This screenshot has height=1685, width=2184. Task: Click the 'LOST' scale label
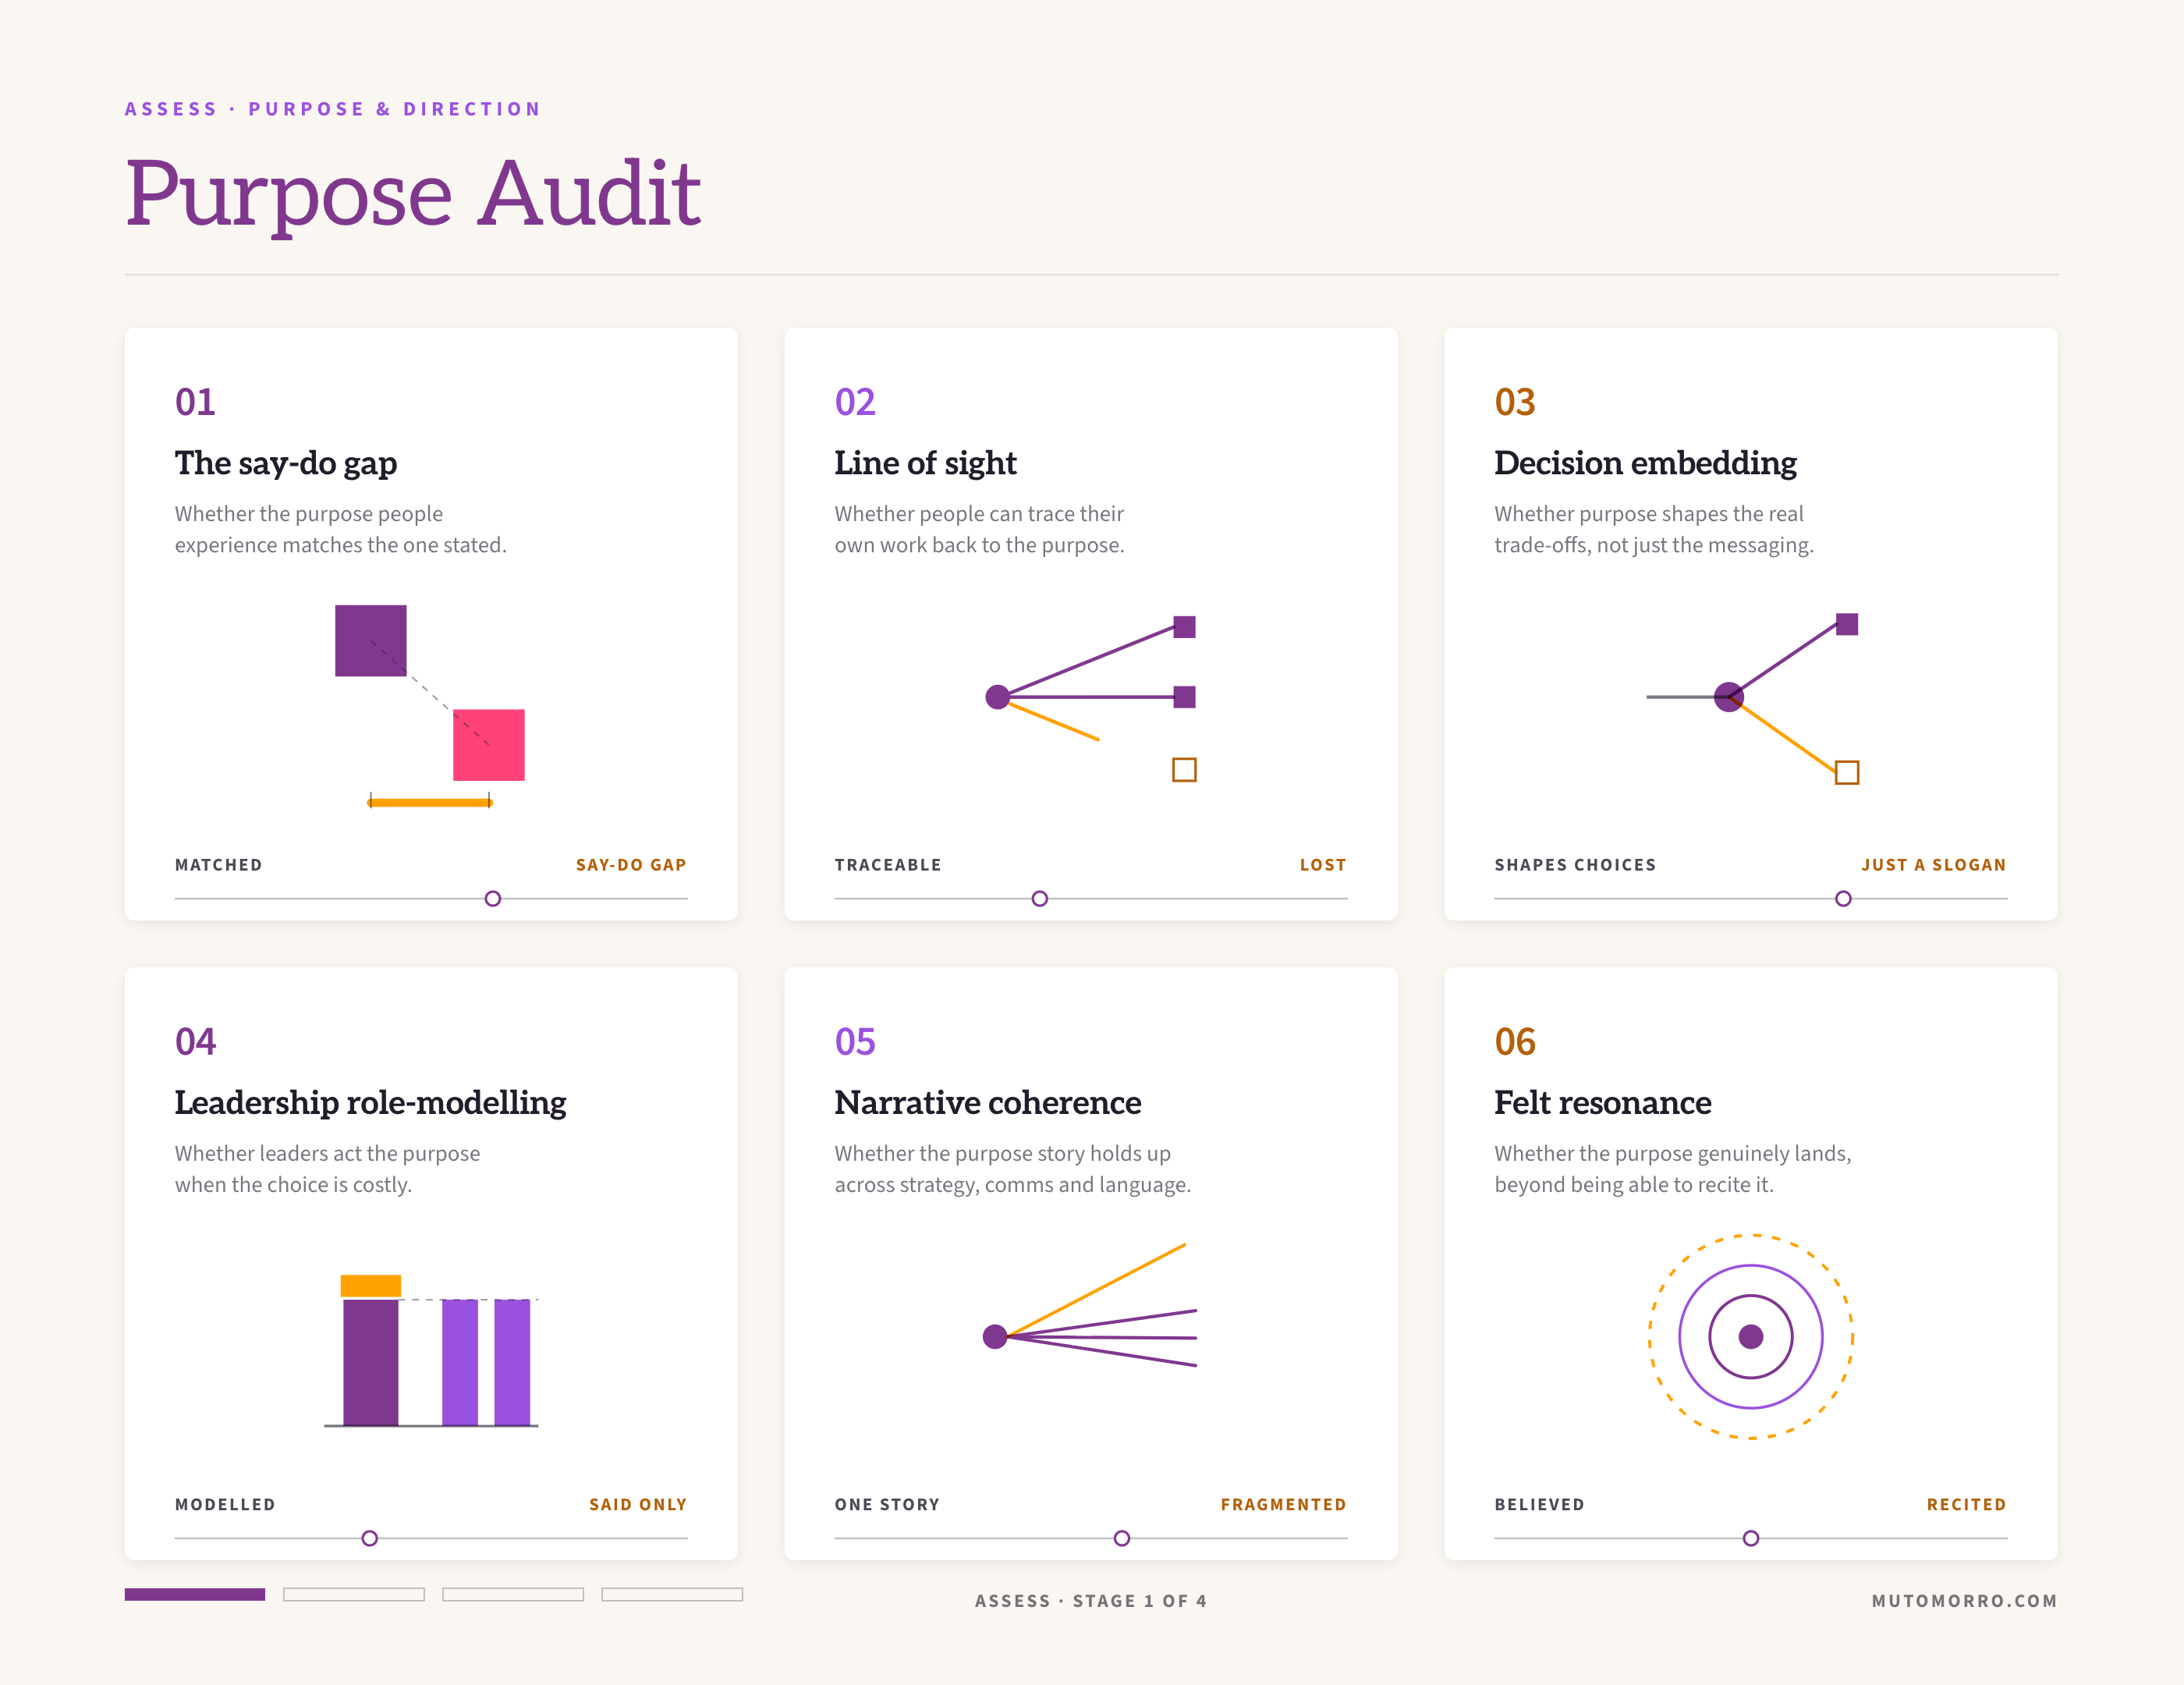pos(1323,865)
